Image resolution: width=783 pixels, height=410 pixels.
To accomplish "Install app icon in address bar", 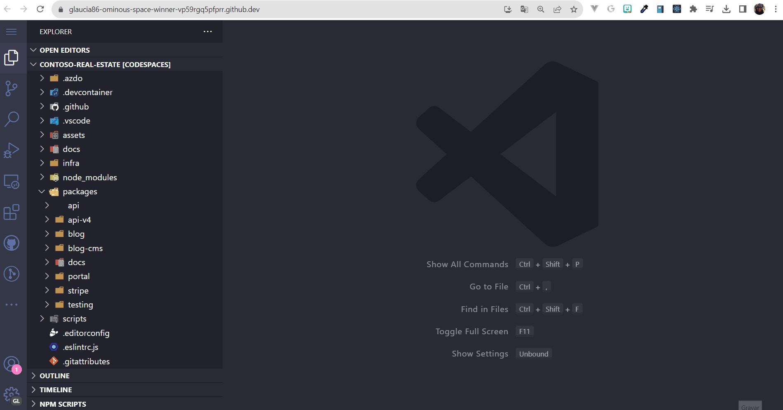I will (x=508, y=9).
